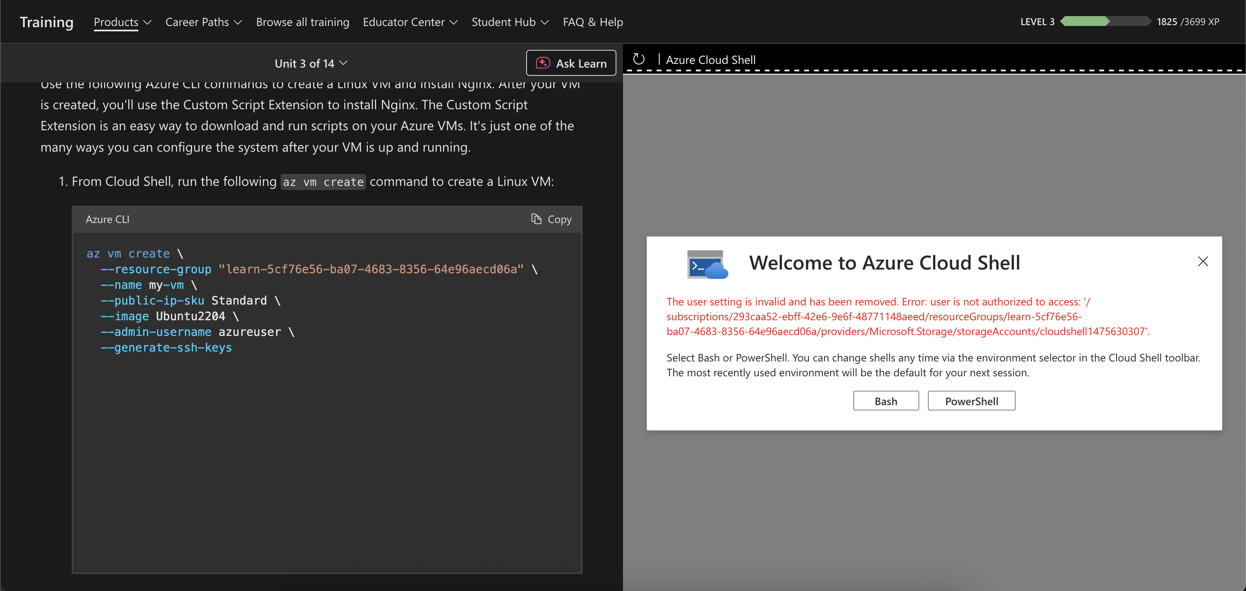1246x591 pixels.
Task: Expand the Career Paths menu
Action: coord(203,22)
